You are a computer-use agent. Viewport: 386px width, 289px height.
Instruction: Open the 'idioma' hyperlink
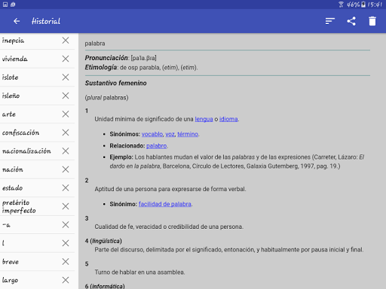(x=228, y=119)
